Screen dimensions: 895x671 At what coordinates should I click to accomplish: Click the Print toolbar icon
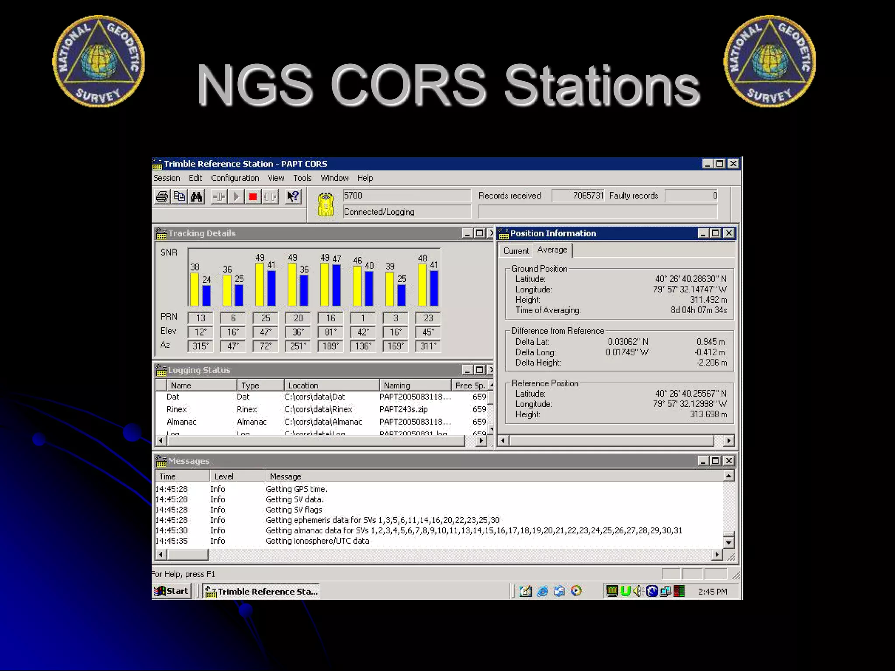(x=162, y=197)
